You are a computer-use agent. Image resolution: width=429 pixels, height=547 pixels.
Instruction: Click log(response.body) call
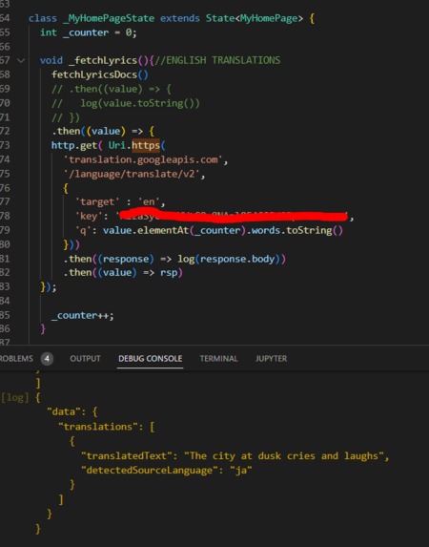pyautogui.click(x=229, y=259)
